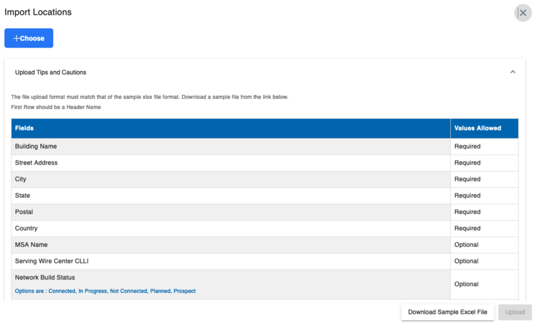Image resolution: width=536 pixels, height=323 pixels.
Task: Click the Upload Tips and Cautions header
Action: (51, 72)
